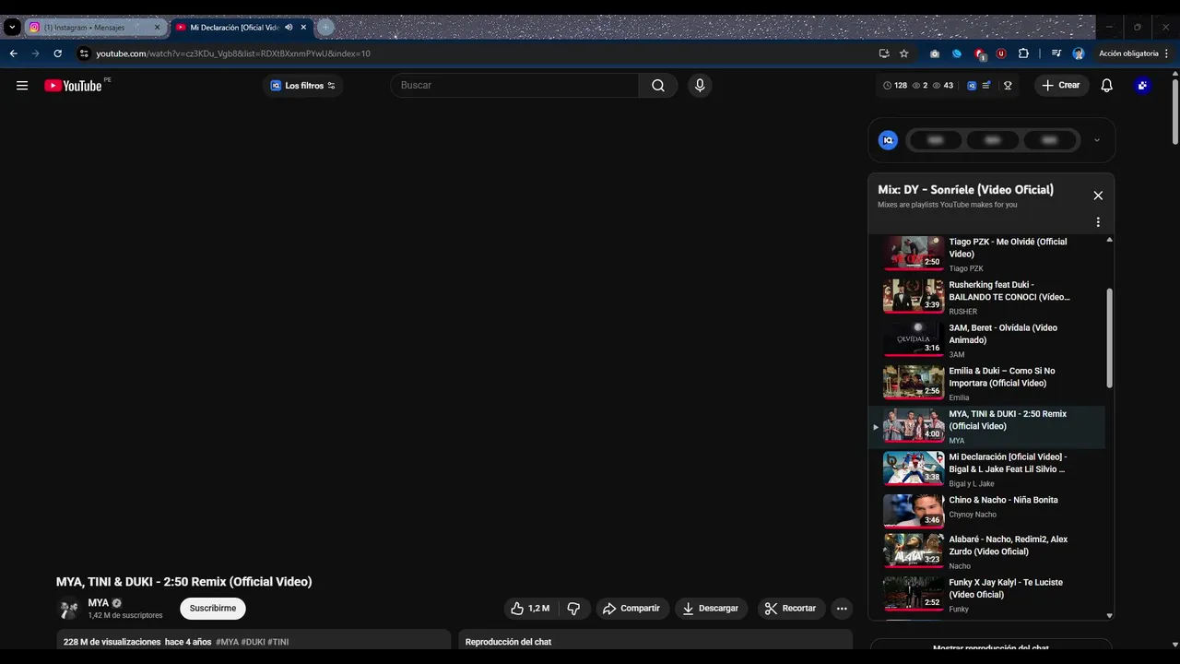Play Chino & Nacho - Niña Bonita

(988, 513)
